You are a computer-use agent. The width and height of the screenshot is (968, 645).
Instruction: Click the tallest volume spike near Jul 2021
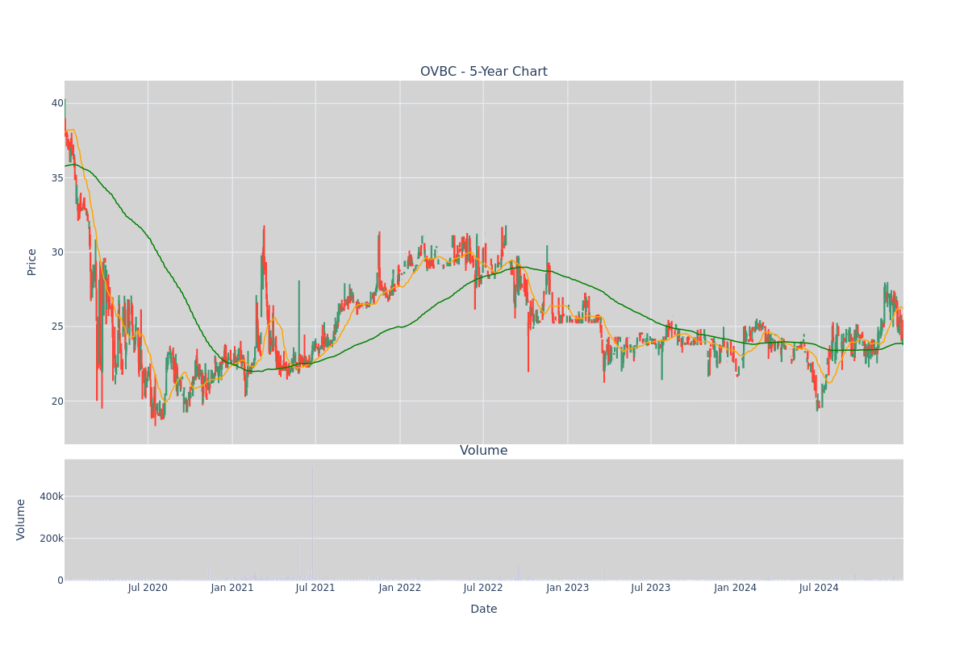point(312,521)
